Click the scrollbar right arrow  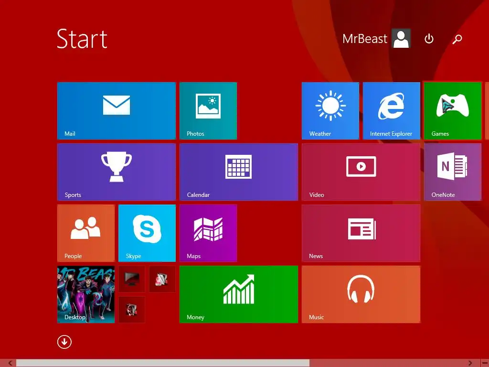tap(470, 363)
